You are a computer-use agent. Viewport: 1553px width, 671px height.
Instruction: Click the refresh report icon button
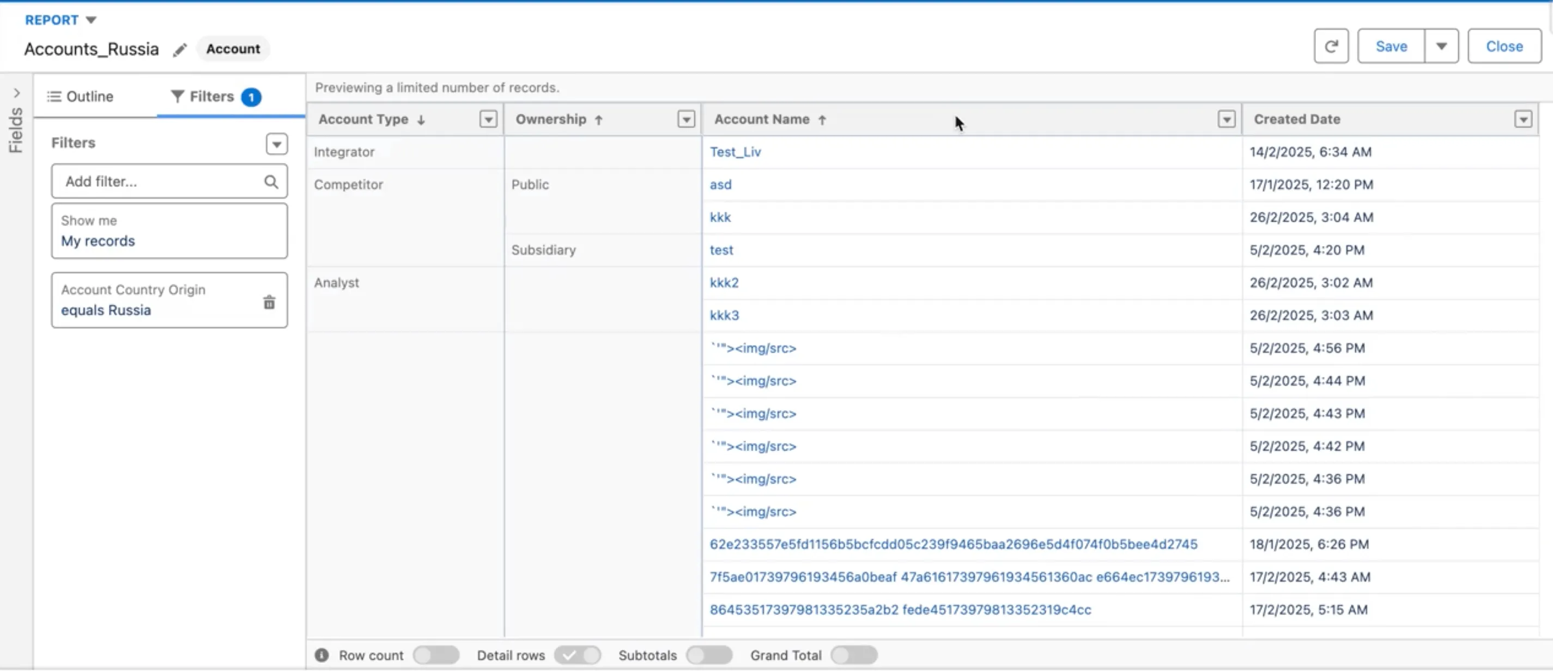coord(1331,46)
